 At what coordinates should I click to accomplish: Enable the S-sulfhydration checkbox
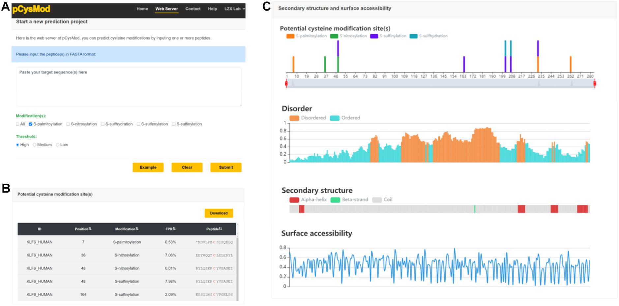click(x=103, y=124)
